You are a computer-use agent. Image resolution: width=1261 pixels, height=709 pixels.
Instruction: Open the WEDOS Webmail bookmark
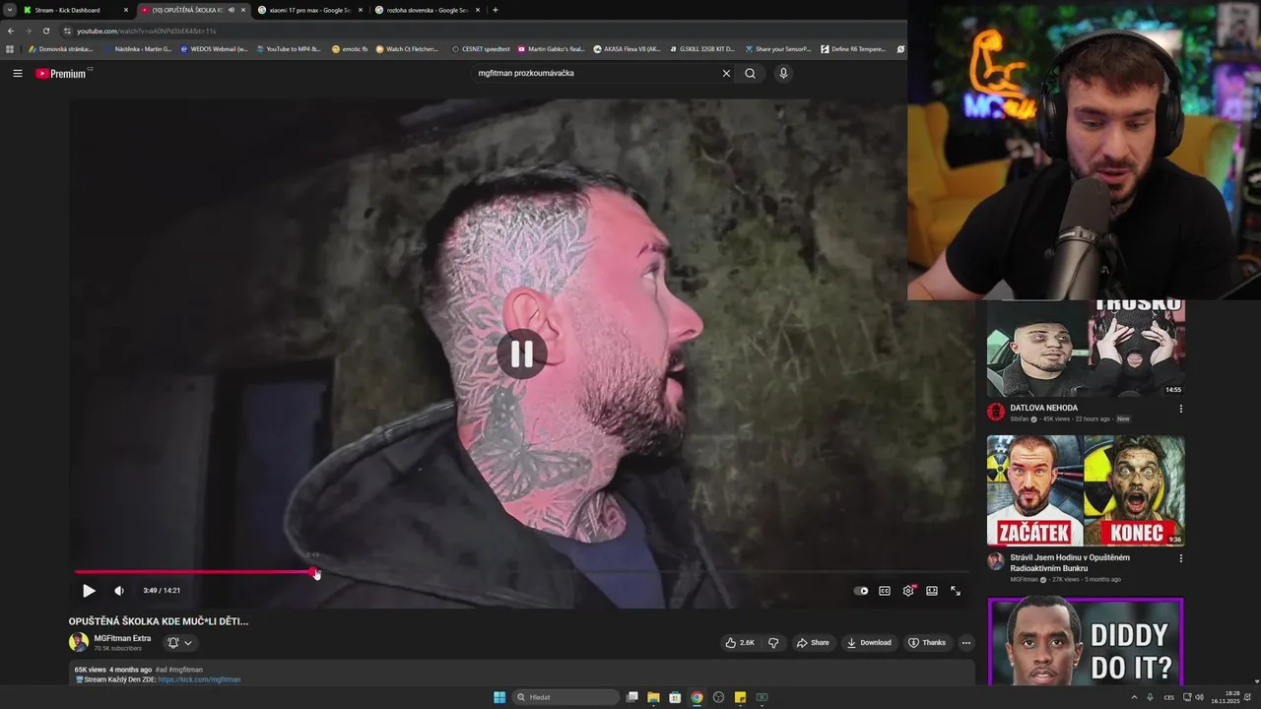click(214, 48)
